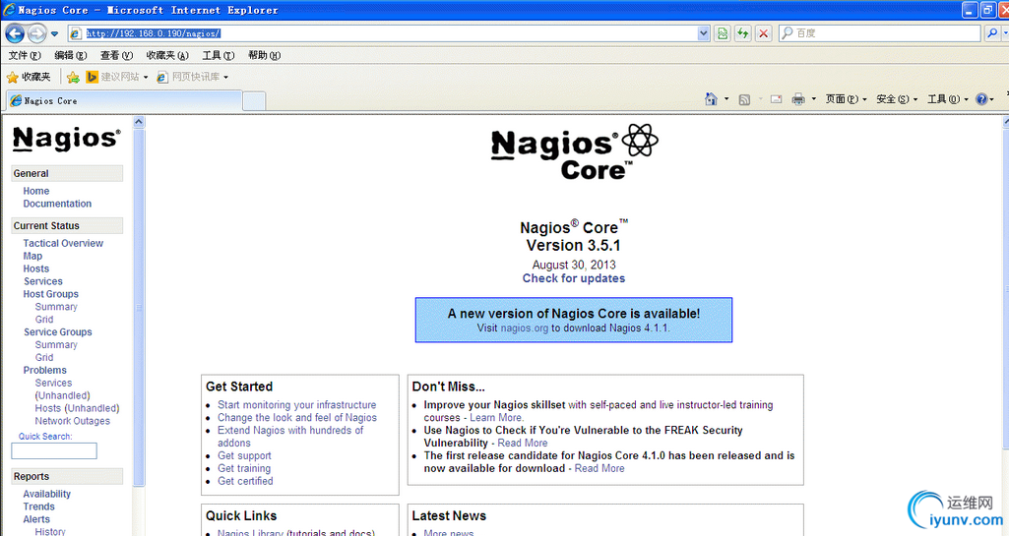
Task: Open the 网页快讯库 web slice dropdown
Action: tap(192, 77)
